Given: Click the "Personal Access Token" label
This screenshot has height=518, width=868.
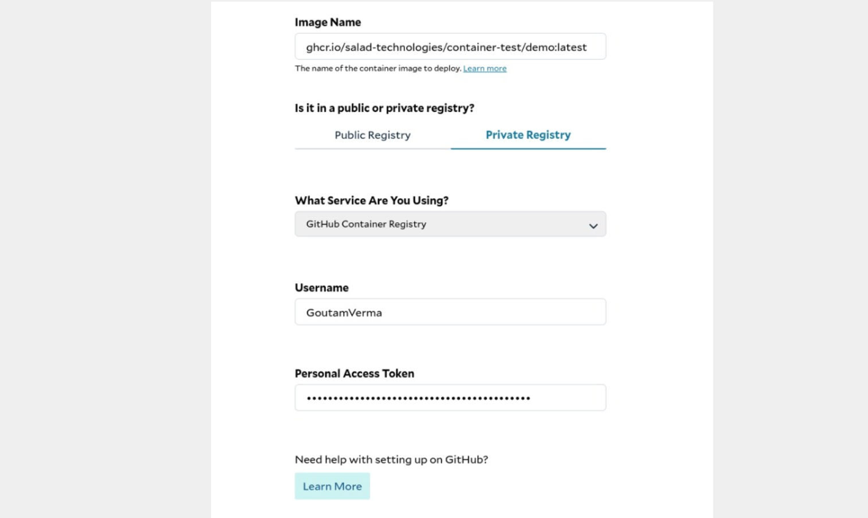Looking at the screenshot, I should 355,374.
